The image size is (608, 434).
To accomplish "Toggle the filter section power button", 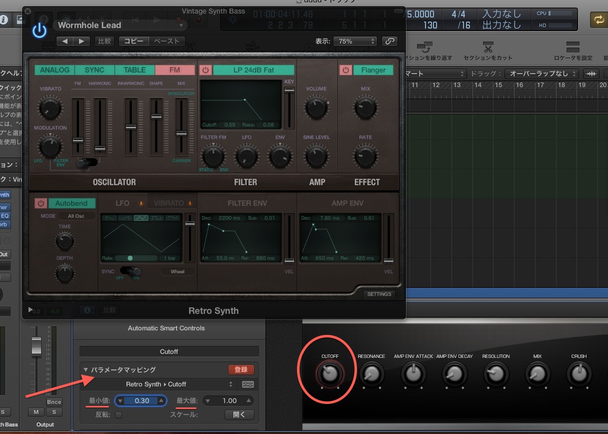I will [205, 70].
